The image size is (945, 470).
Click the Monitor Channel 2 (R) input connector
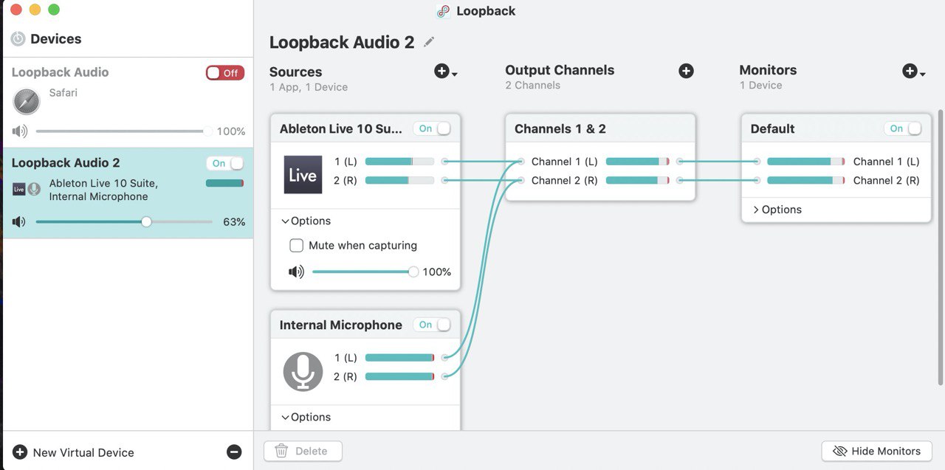click(757, 180)
